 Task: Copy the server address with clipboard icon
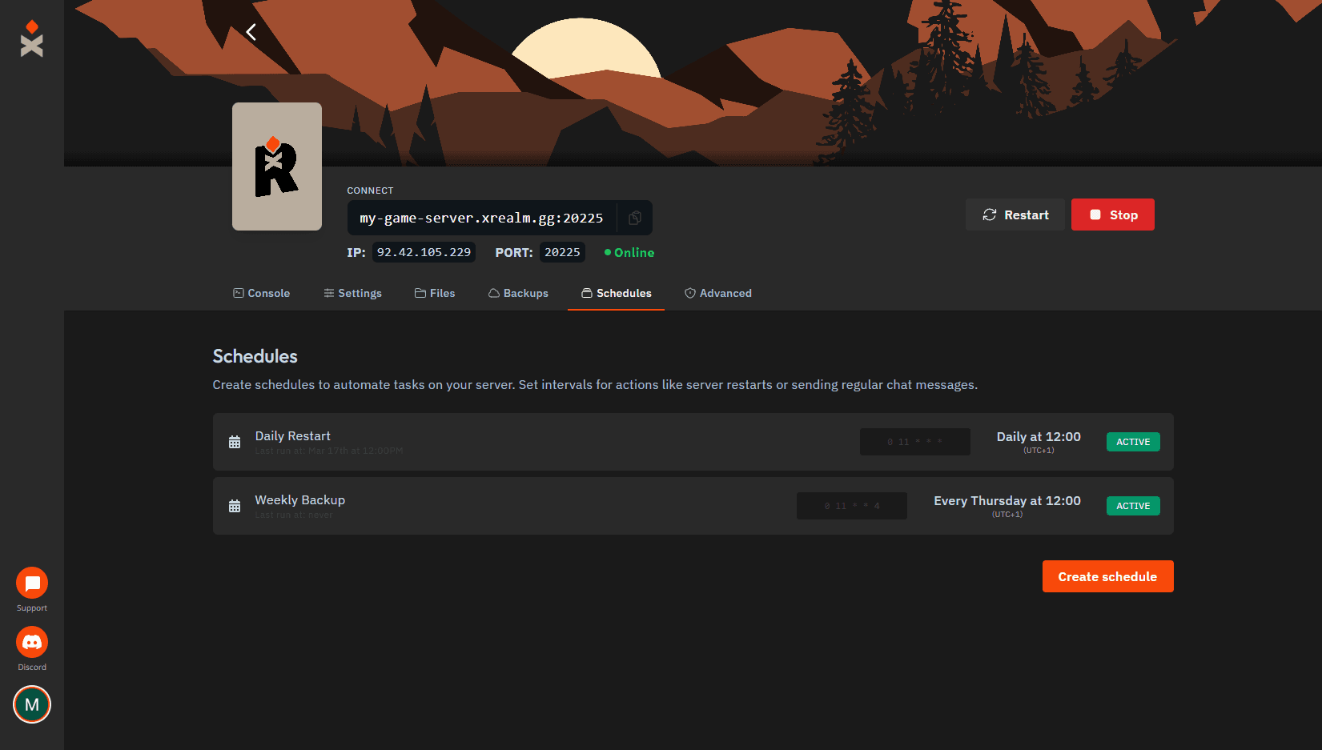pos(635,218)
